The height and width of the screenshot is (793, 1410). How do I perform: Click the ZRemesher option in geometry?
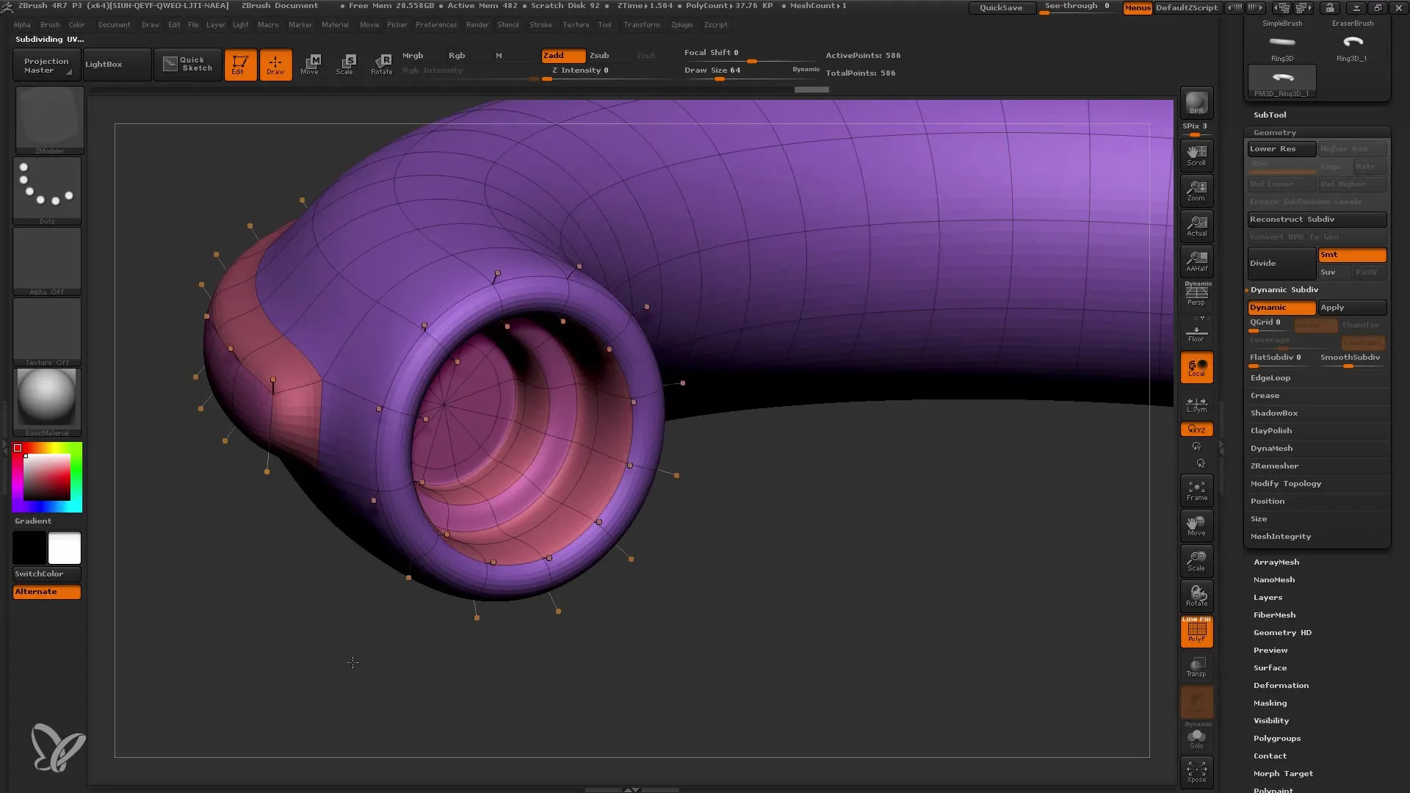tap(1274, 466)
